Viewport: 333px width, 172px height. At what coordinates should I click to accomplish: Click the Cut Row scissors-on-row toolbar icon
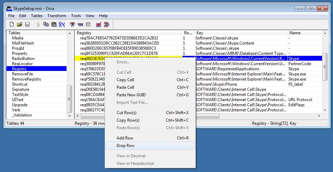(x=72, y=24)
